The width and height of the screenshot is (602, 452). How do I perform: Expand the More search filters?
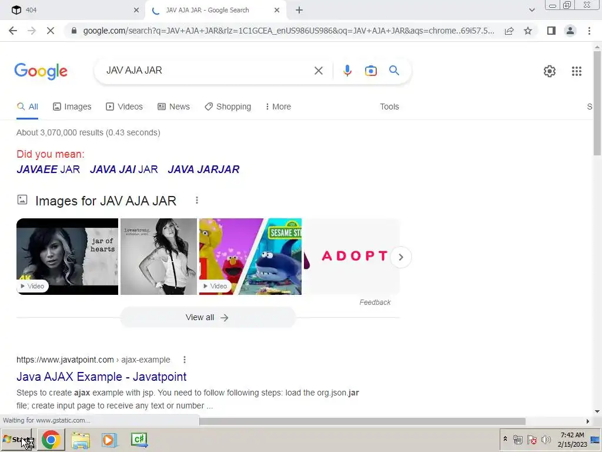tap(278, 107)
